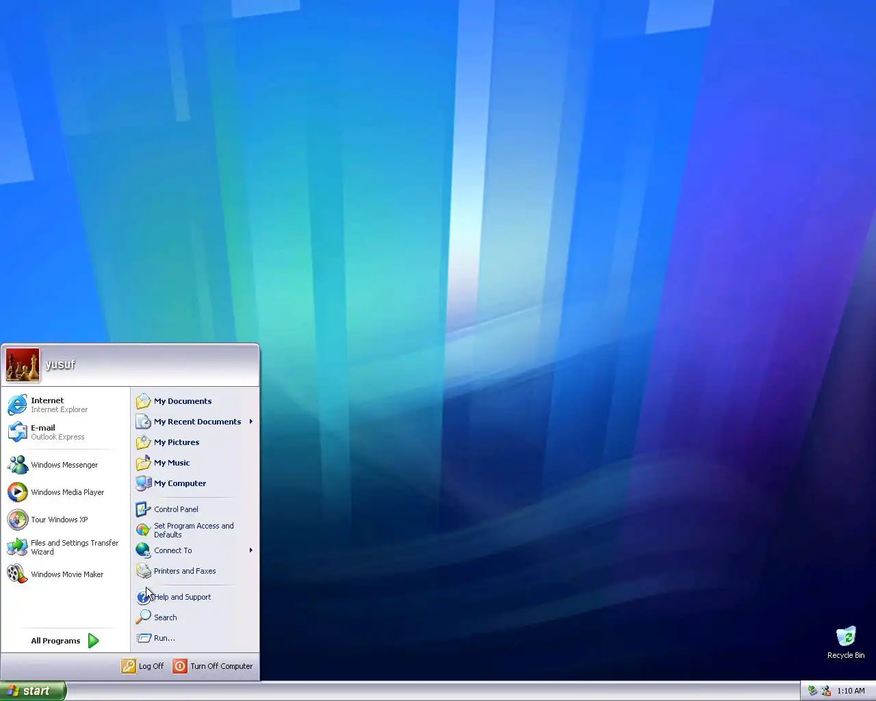The image size is (876, 701).
Task: Click the network connection tray icon
Action: (x=812, y=691)
